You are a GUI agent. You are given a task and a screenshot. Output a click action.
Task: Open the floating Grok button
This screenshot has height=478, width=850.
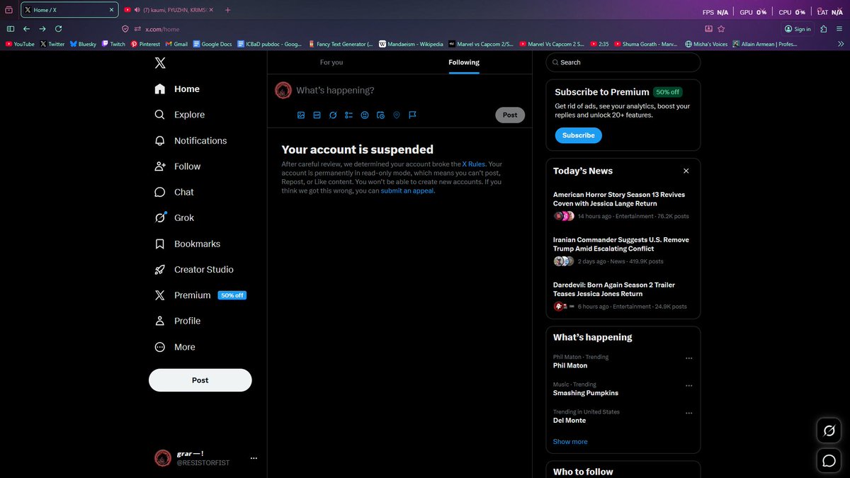click(x=829, y=430)
